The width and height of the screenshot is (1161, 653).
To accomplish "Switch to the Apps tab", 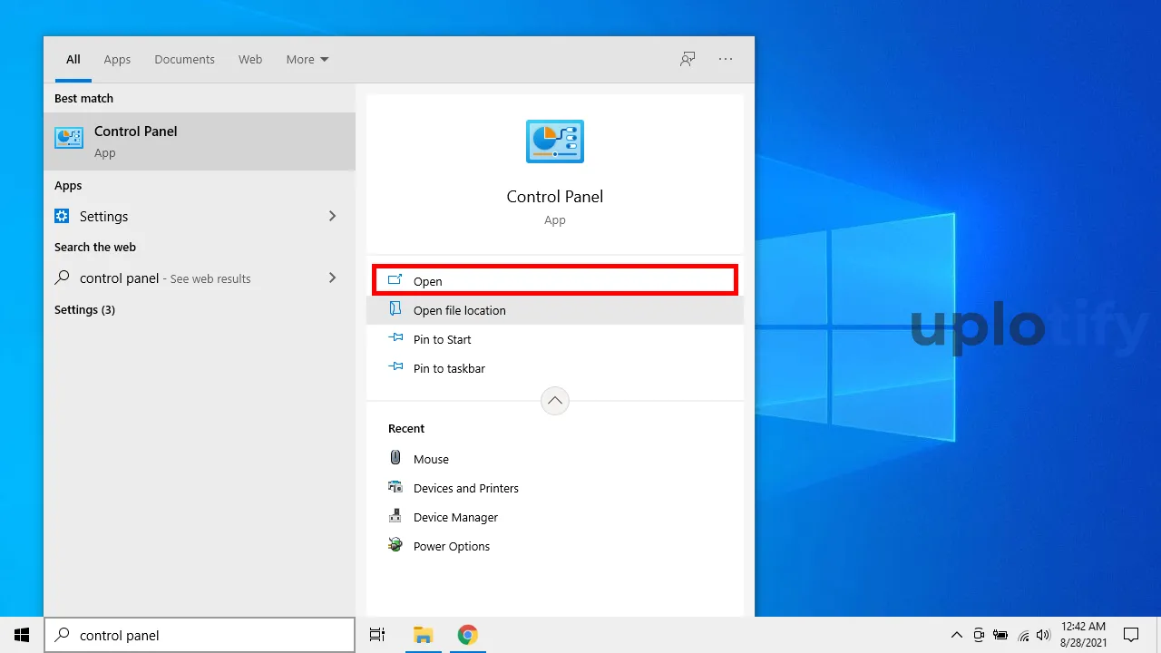I will click(117, 60).
